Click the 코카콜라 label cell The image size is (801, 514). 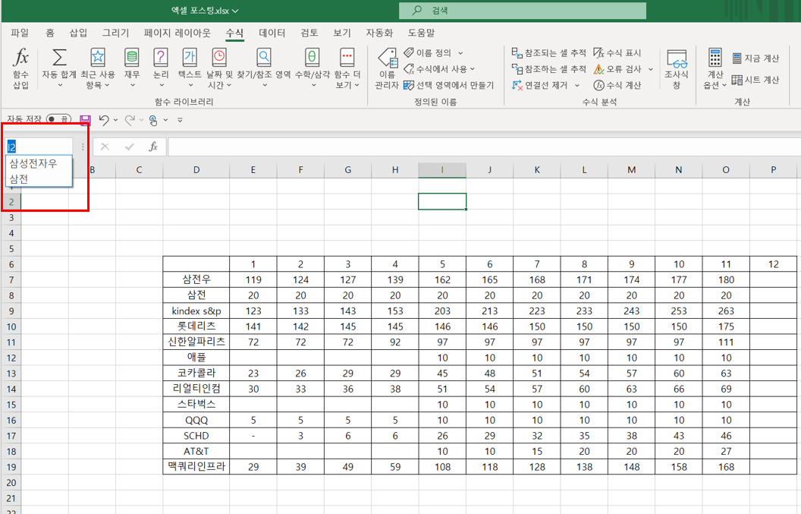pyautogui.click(x=196, y=374)
